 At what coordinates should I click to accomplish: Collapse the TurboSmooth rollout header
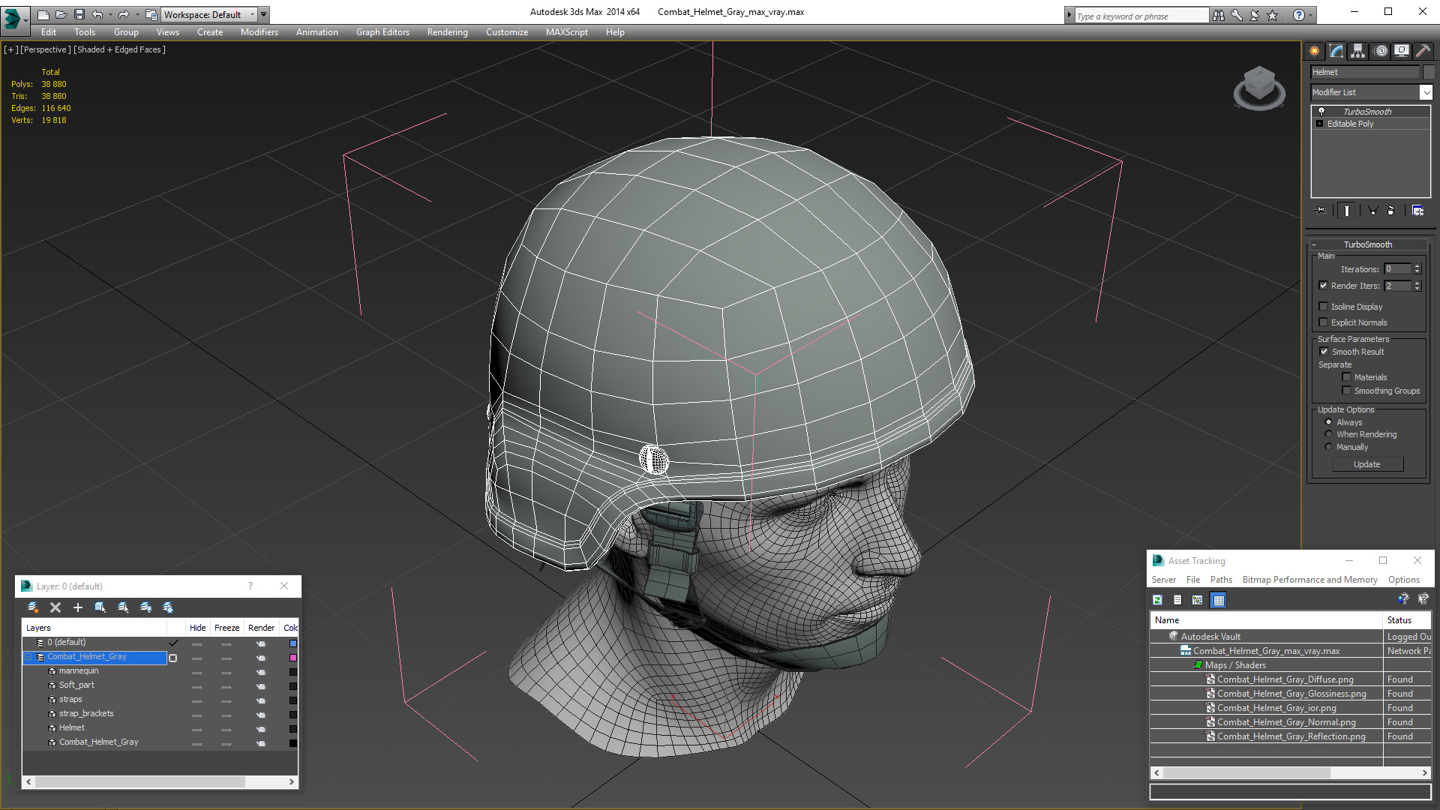1368,244
